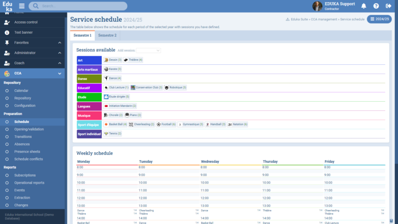Image resolution: width=398 pixels, height=224 pixels.
Task: Click the Eduka logo
Action: pos(7,6)
